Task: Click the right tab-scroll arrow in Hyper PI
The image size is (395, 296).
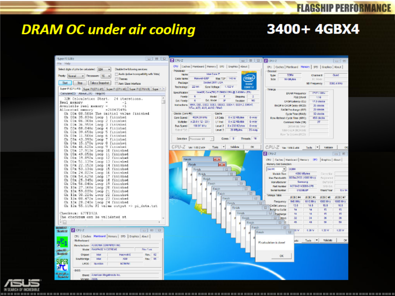Action: 164,89
